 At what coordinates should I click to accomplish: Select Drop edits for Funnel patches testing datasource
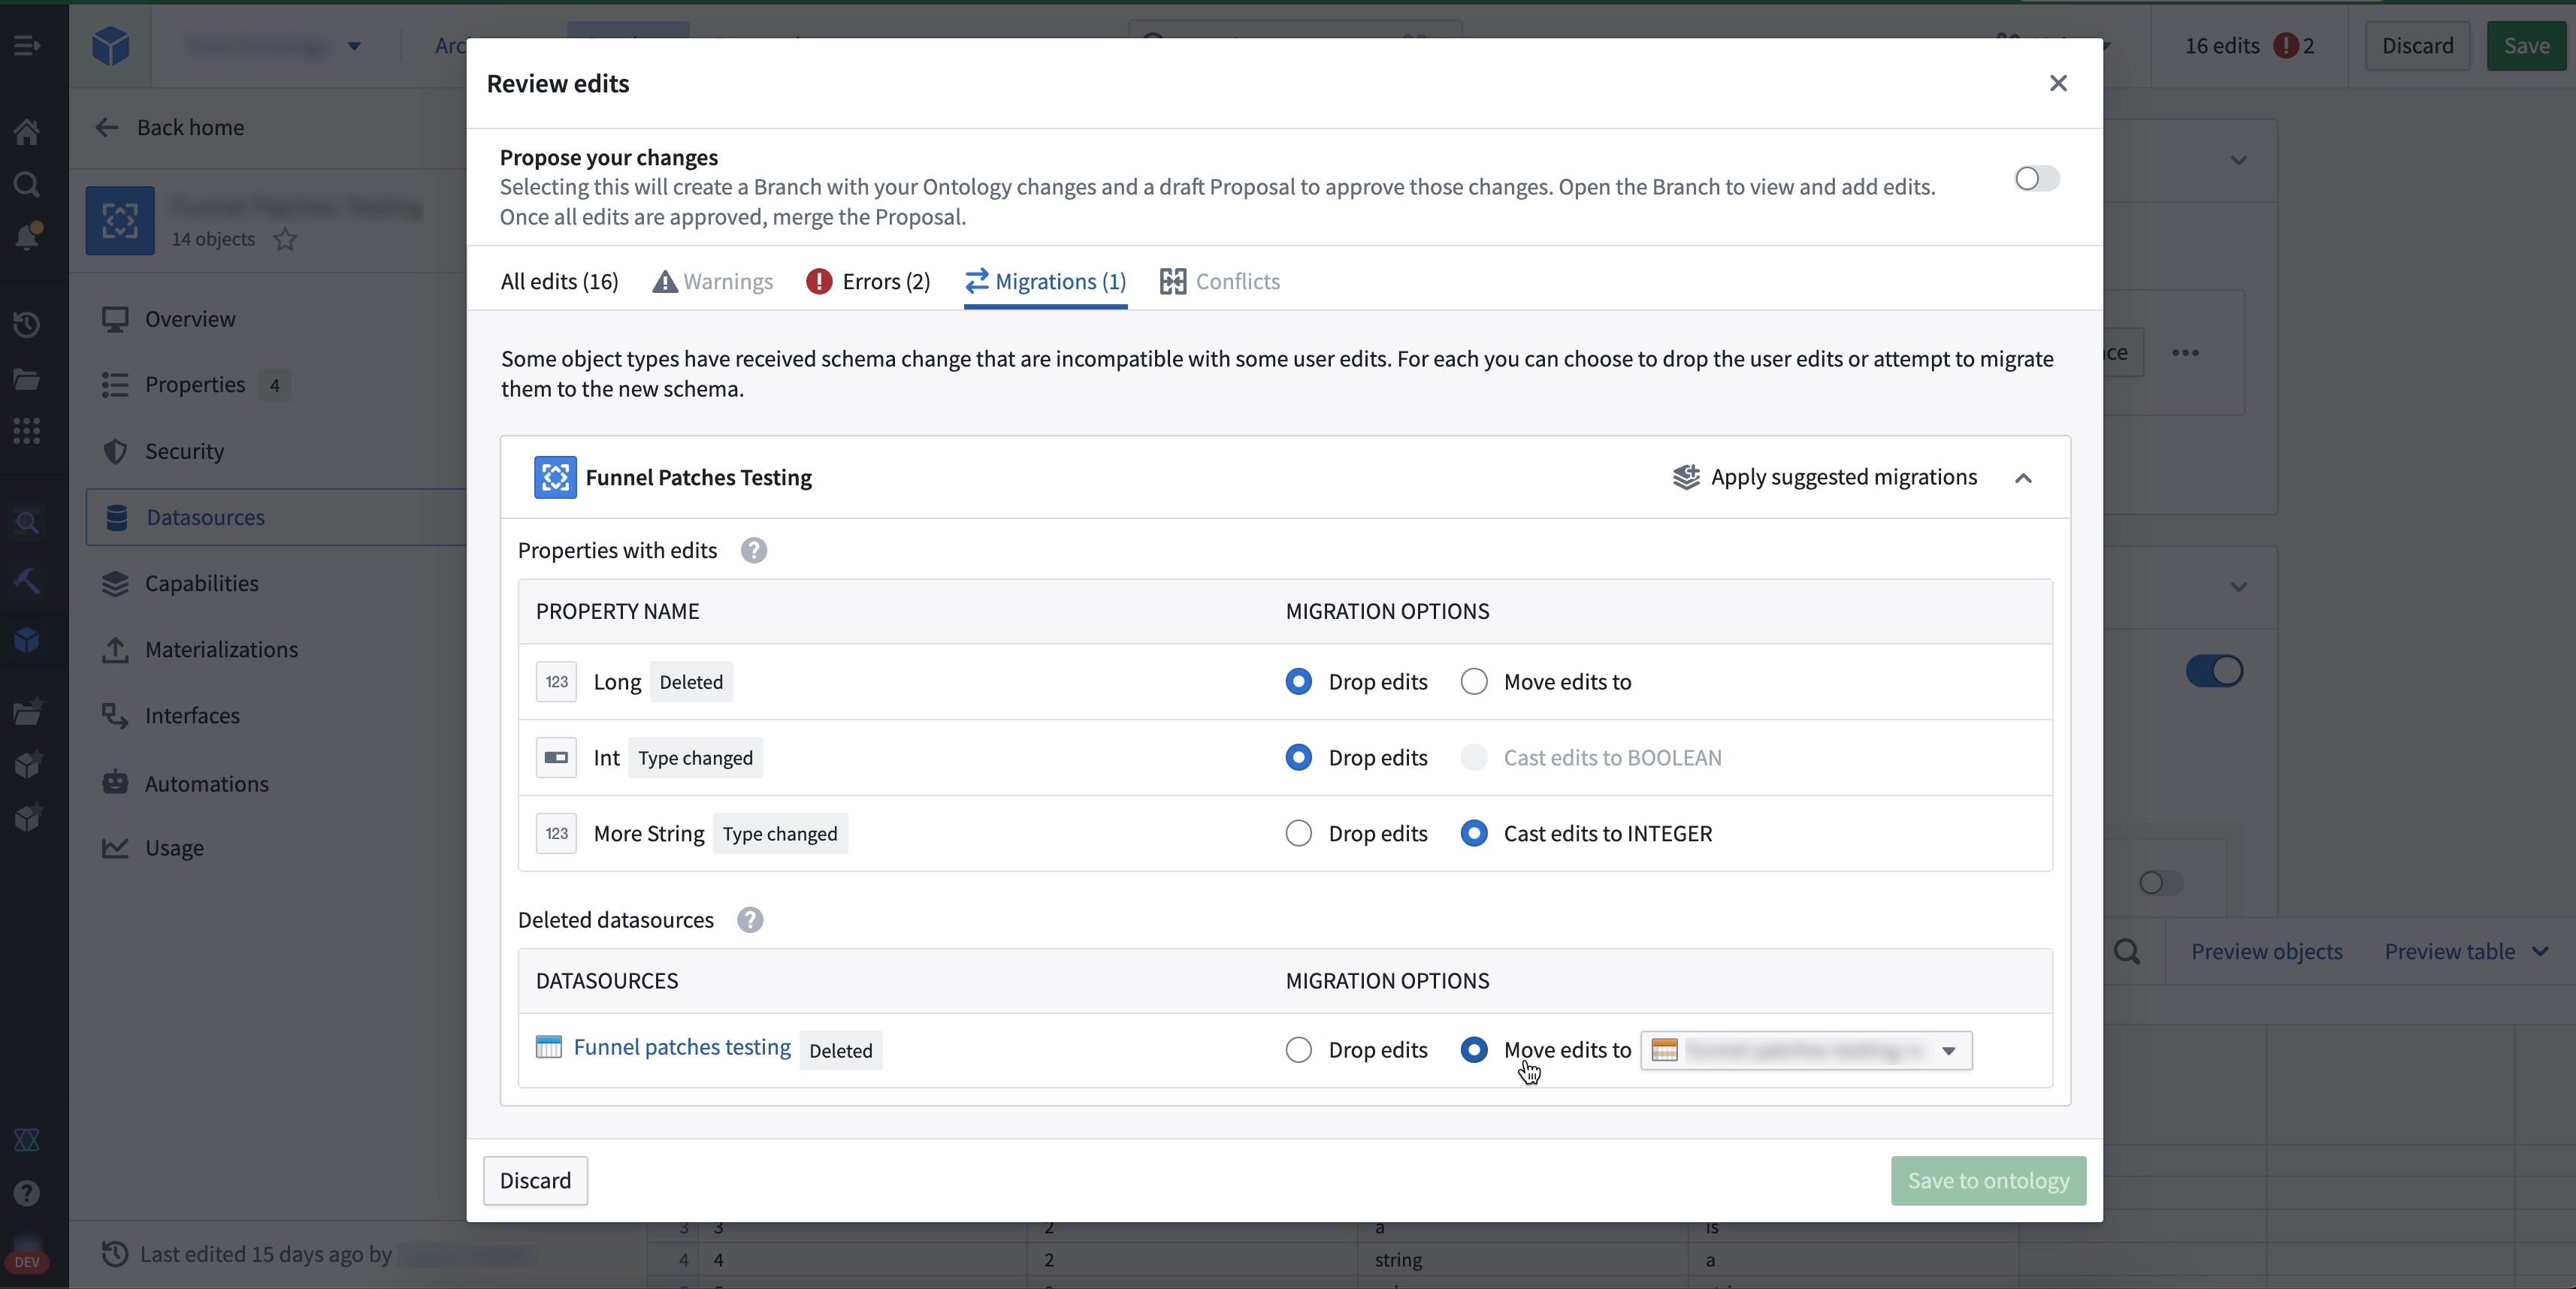[1298, 1050]
